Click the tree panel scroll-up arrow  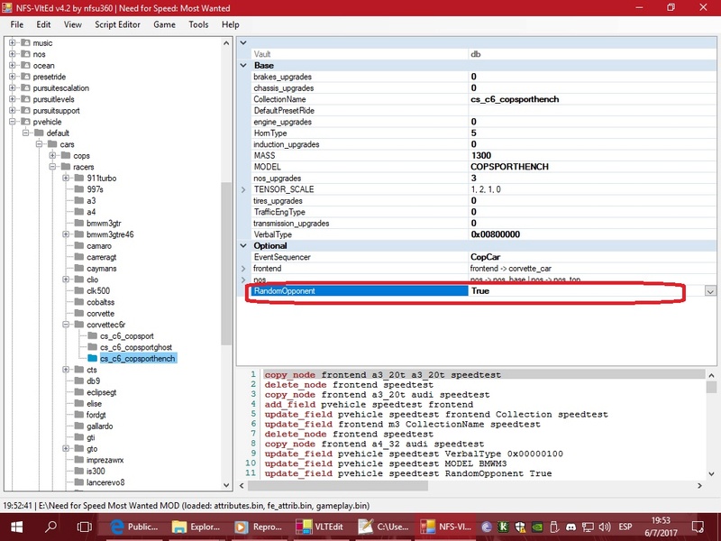tap(226, 42)
